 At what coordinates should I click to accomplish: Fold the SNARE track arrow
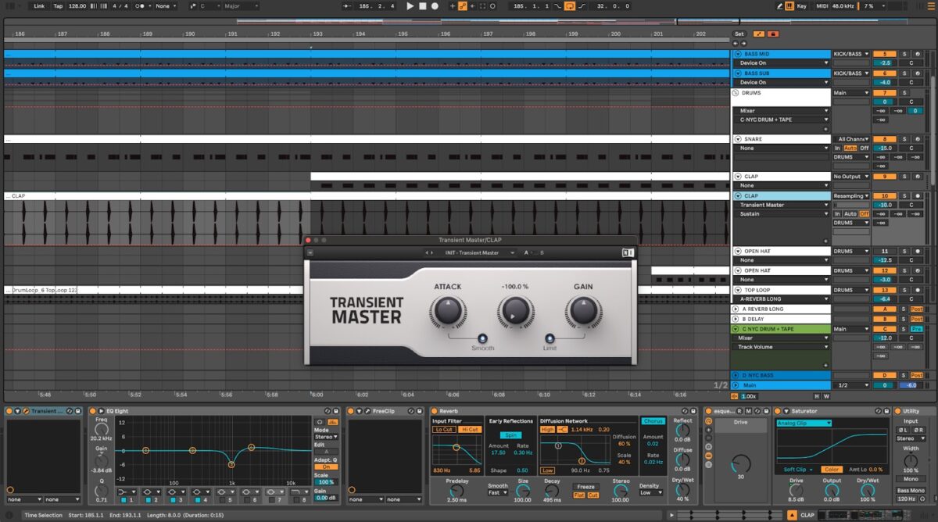pos(738,139)
